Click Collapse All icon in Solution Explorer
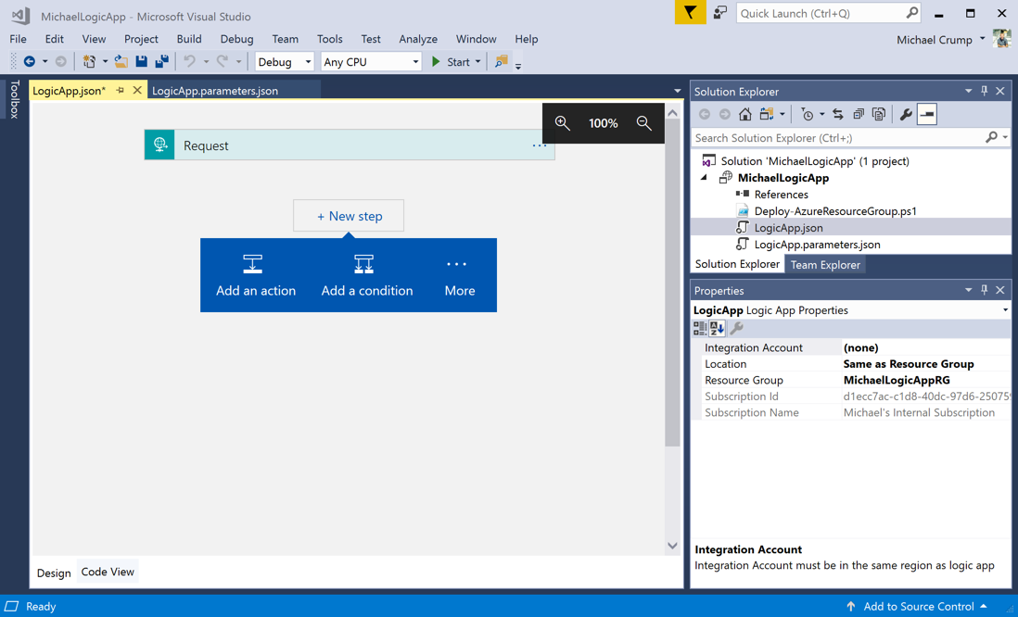Screen dimensions: 1018x617 coord(859,115)
